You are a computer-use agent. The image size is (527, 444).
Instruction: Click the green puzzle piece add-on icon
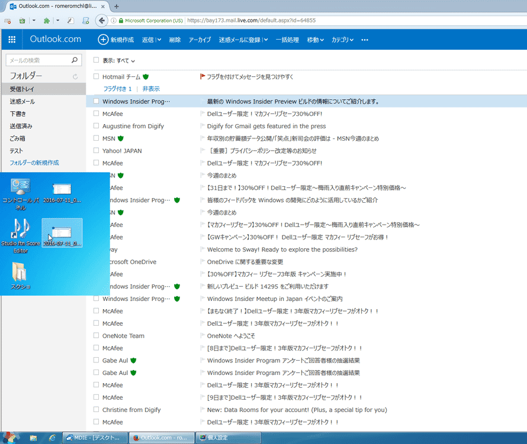click(x=47, y=21)
